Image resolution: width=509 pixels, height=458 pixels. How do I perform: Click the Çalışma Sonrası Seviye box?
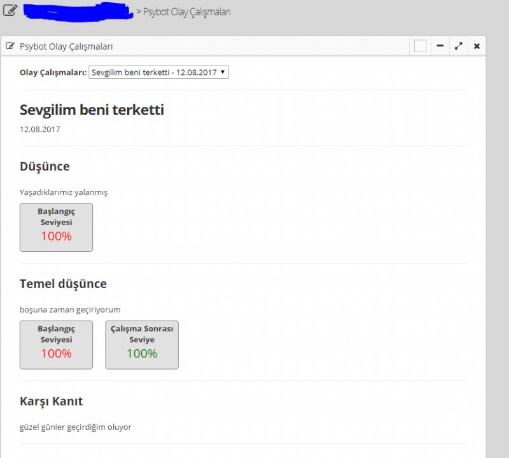[142, 345]
